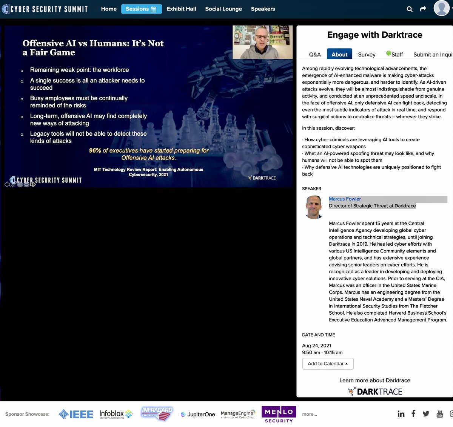Click the presenter webcam video thumbnail
The image size is (453, 427).
[x=263, y=42]
